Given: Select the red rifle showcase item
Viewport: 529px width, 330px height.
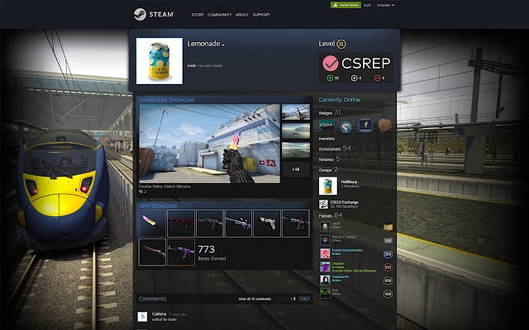Looking at the screenshot, I should click(x=181, y=224).
